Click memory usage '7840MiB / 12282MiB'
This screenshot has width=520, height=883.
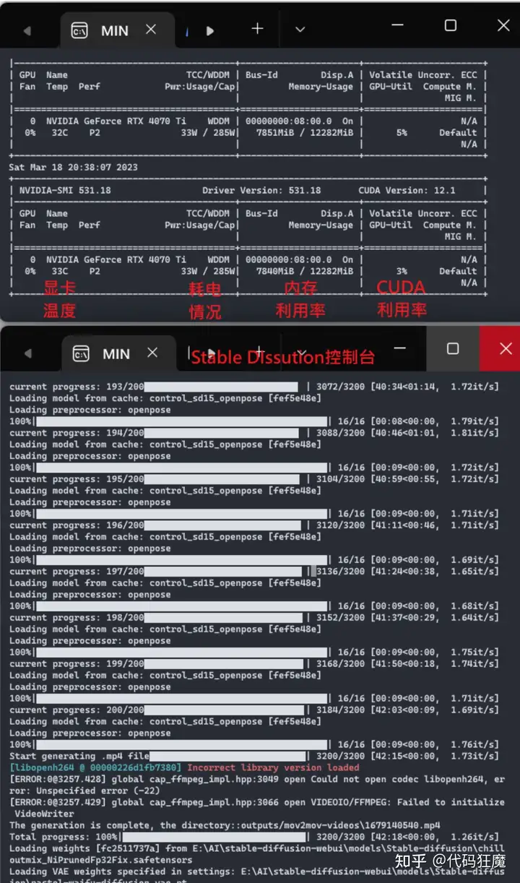(x=305, y=271)
